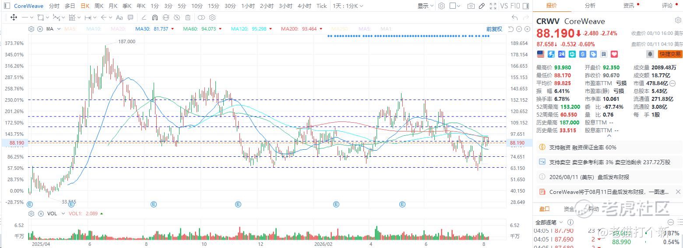The width and height of the screenshot is (683, 248).
Task: Open CoreWeave earnings news article link
Action: click(609, 192)
